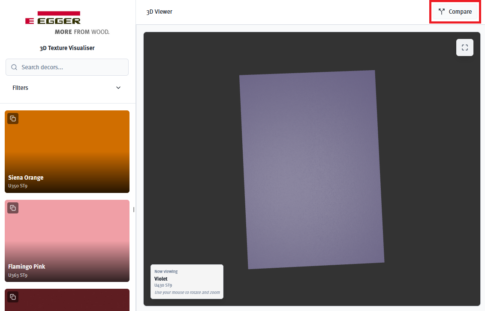Click the 'U430 ST9' decor code
Image resolution: width=485 pixels, height=311 pixels.
(163, 285)
